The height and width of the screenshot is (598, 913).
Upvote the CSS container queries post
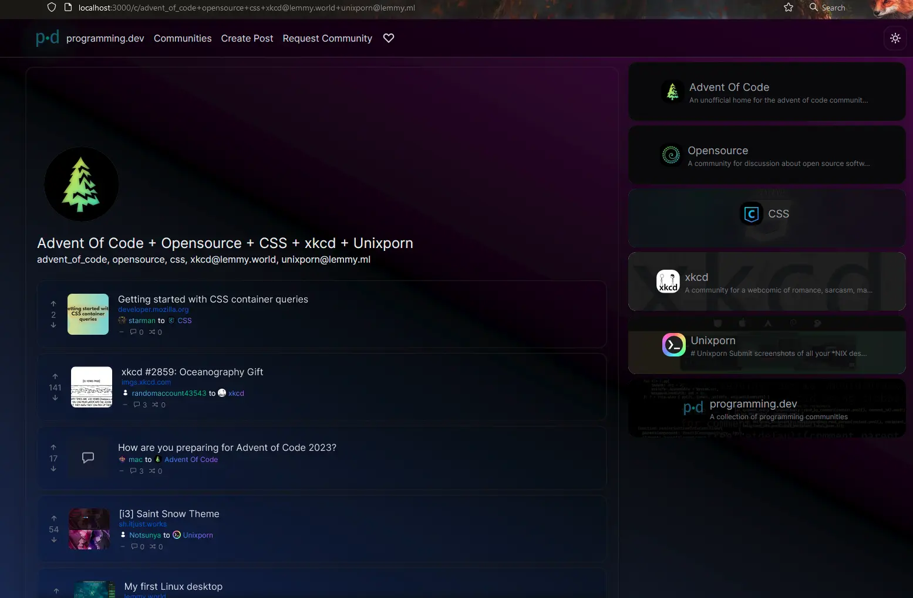click(x=53, y=304)
